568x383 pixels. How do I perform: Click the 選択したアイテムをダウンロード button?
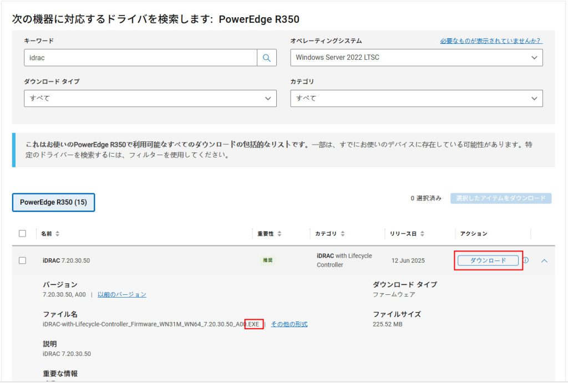501,198
